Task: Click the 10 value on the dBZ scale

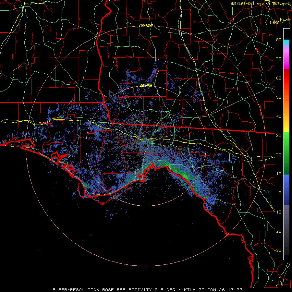Action: coord(279,174)
